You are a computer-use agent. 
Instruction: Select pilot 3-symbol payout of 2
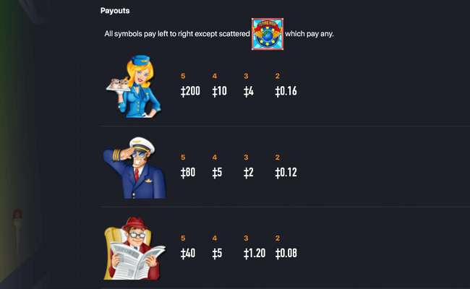249,173
